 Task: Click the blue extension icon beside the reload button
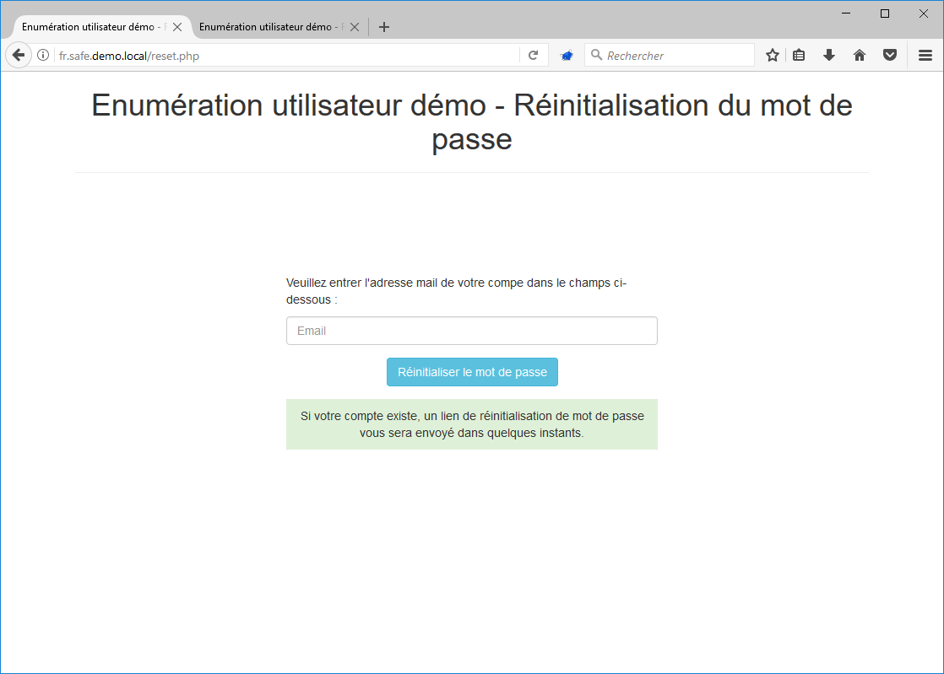pyautogui.click(x=567, y=54)
